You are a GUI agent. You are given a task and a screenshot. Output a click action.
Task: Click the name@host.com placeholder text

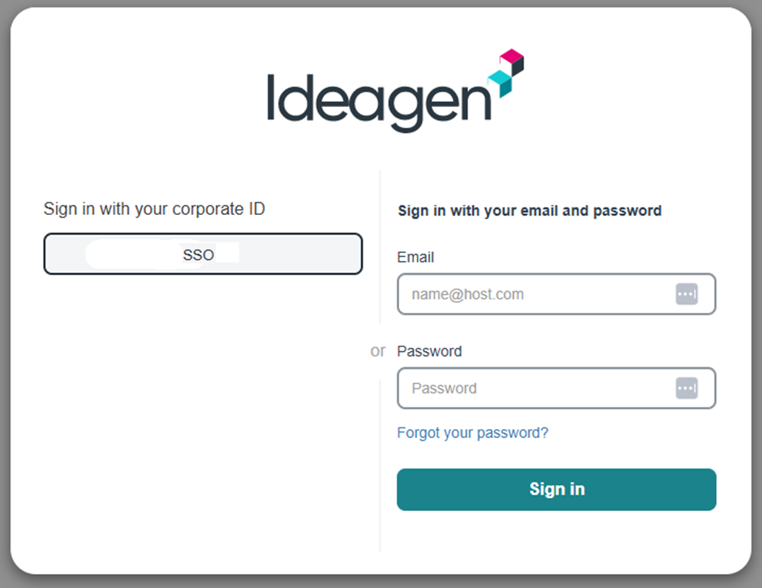click(467, 294)
